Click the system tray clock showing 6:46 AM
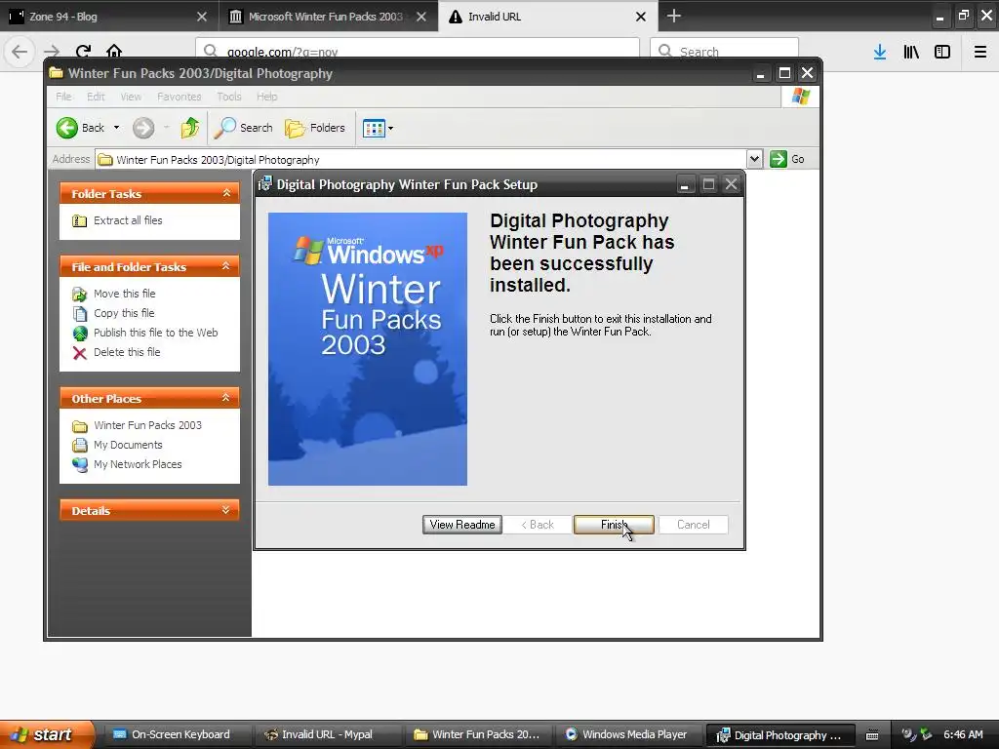999x749 pixels. 963,734
